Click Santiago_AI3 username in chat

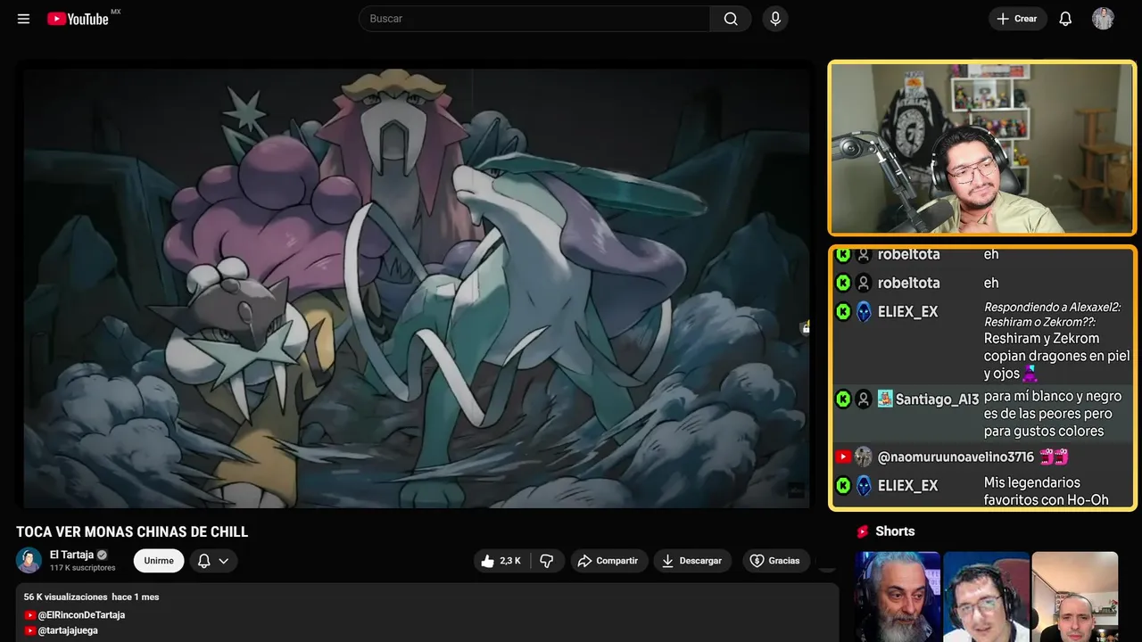click(x=937, y=399)
